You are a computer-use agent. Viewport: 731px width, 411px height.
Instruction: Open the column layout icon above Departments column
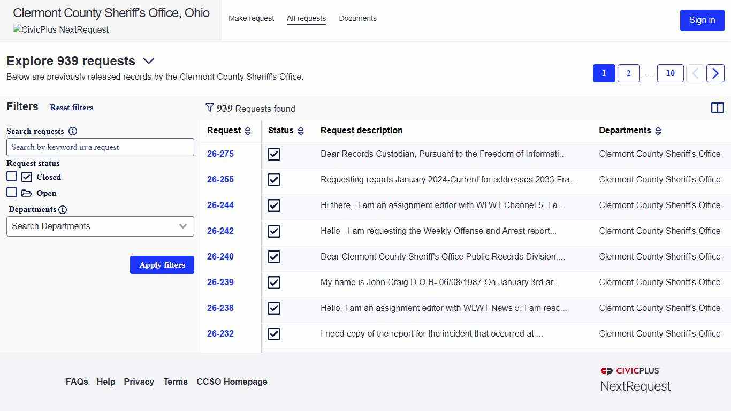(717, 108)
